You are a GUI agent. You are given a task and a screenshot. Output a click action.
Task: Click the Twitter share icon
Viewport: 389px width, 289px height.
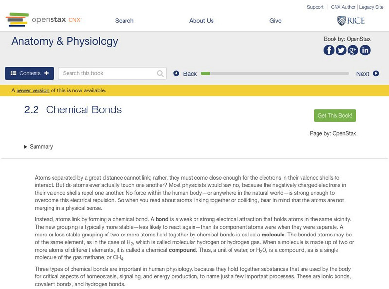click(341, 50)
